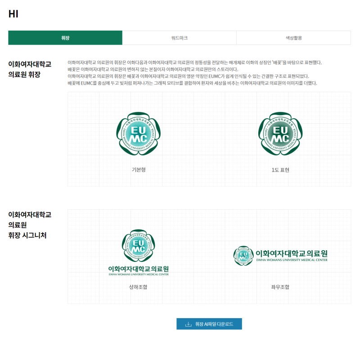Switch to the 워드마크 tab
360x337 pixels.
tap(179, 38)
